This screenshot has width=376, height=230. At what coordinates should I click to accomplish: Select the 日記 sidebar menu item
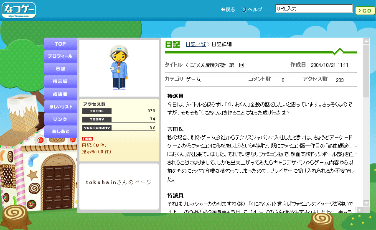tap(60, 69)
